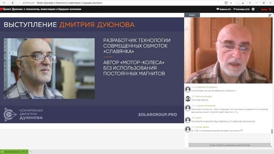Click the red Выход (Exit) link

click(264, 9)
